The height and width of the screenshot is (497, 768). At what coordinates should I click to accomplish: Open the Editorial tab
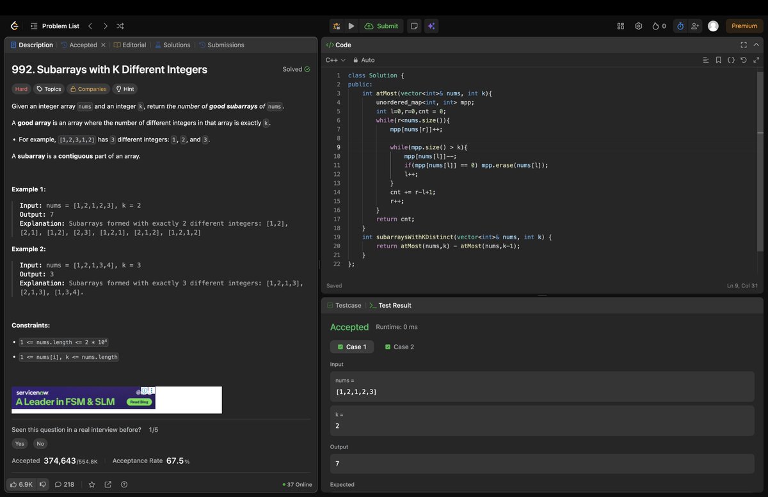[x=130, y=45]
